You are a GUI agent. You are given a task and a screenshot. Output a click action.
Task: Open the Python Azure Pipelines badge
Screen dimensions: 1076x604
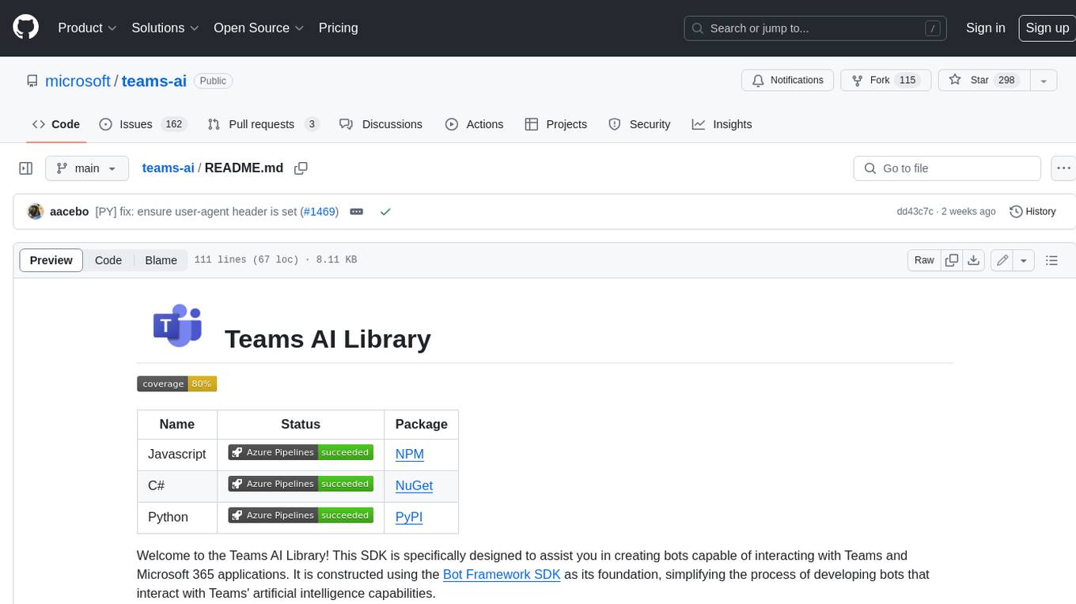(301, 515)
